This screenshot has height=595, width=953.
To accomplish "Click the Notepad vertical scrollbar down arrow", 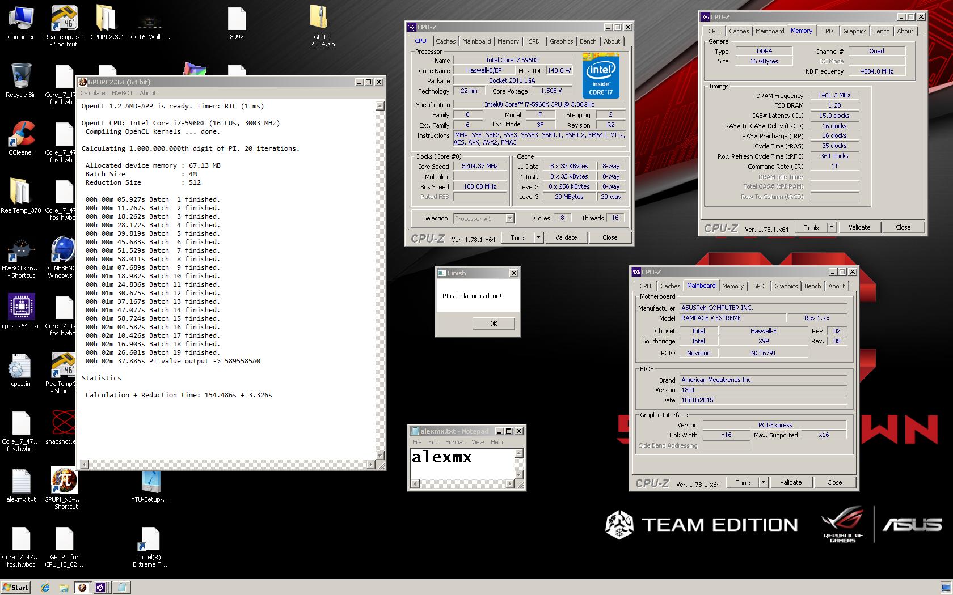I will coord(518,474).
